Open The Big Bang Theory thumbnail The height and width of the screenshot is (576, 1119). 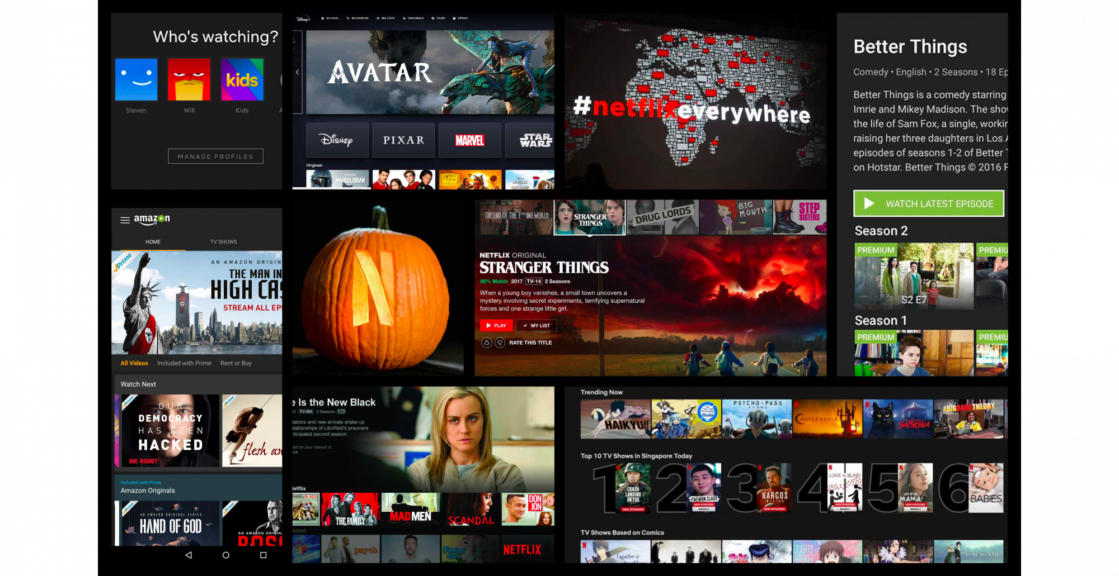[969, 419]
